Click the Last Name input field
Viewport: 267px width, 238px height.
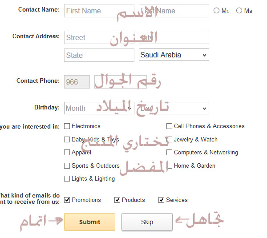[x=174, y=11]
